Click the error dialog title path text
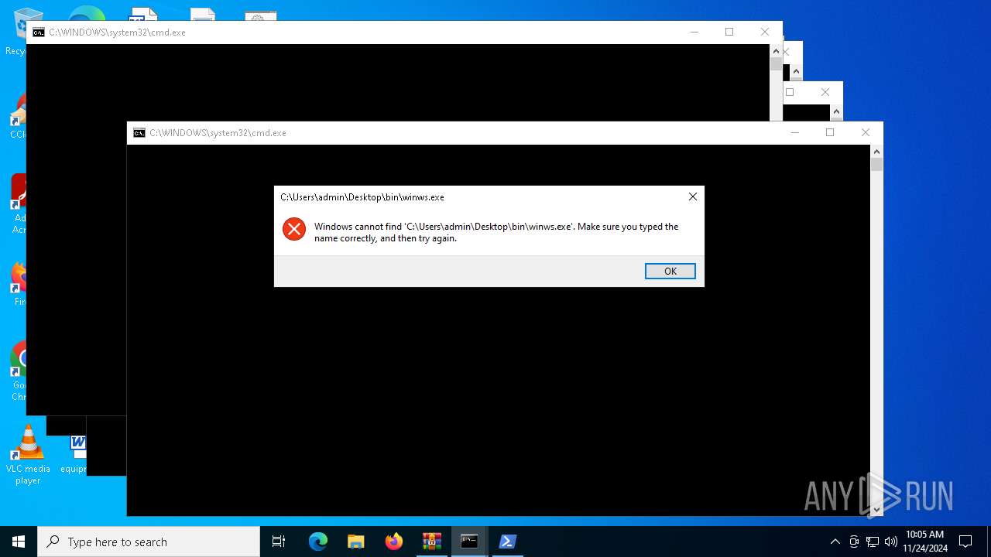The image size is (991, 557). tap(362, 197)
